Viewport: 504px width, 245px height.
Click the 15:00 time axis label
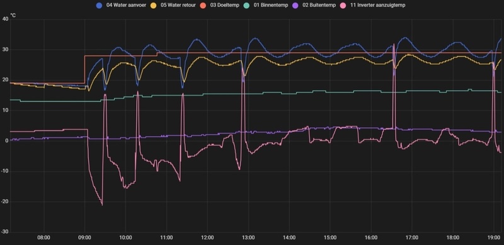click(330, 238)
